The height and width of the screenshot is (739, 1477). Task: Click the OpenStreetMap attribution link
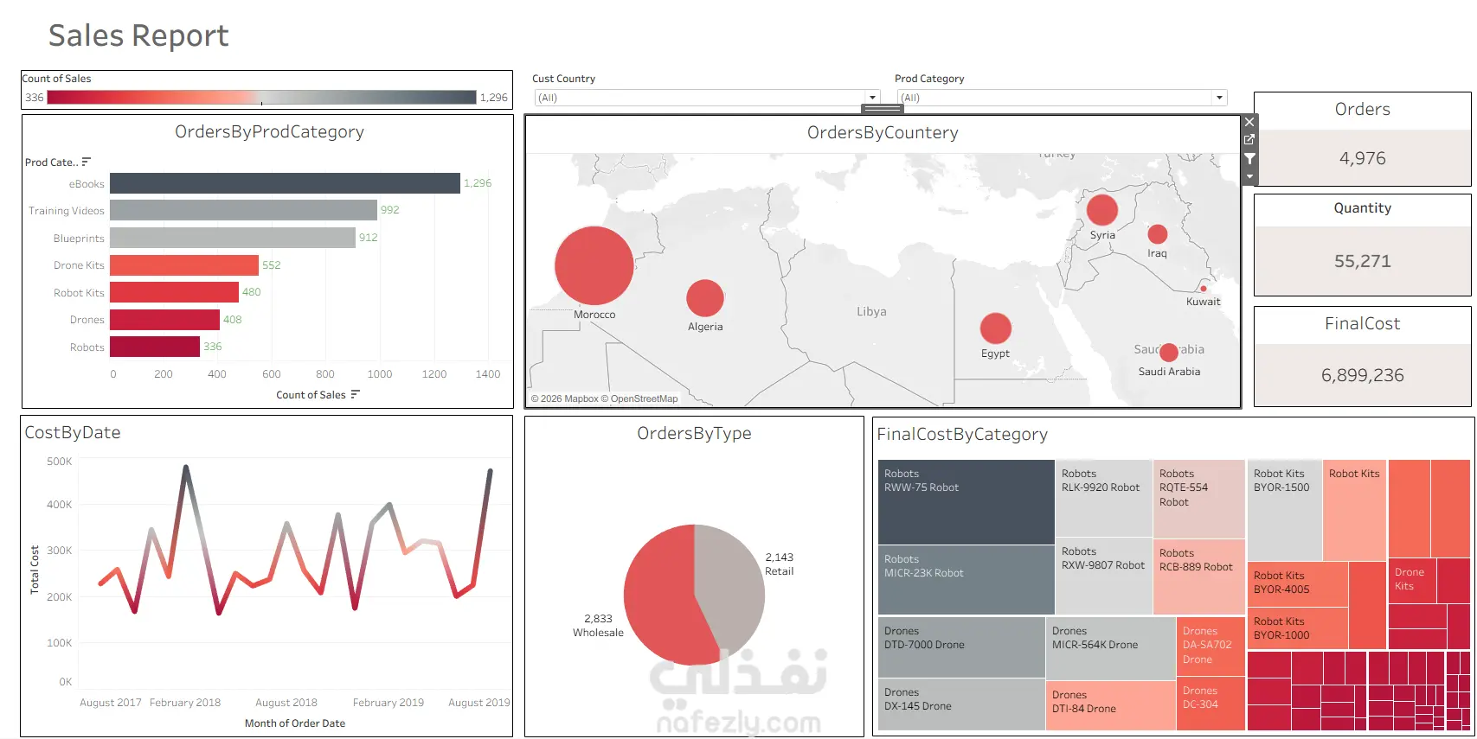(x=644, y=399)
